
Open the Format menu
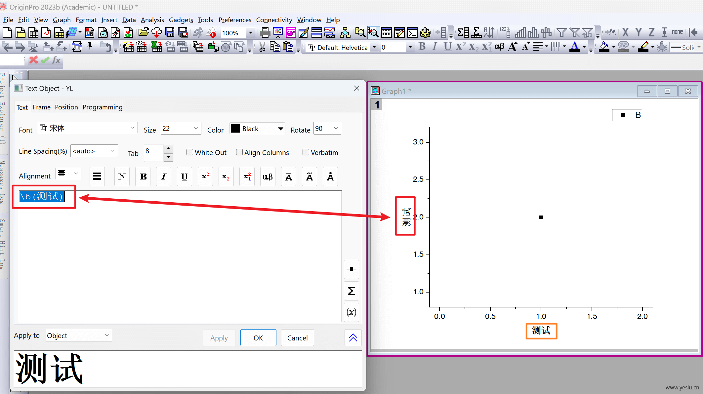pyautogui.click(x=86, y=20)
